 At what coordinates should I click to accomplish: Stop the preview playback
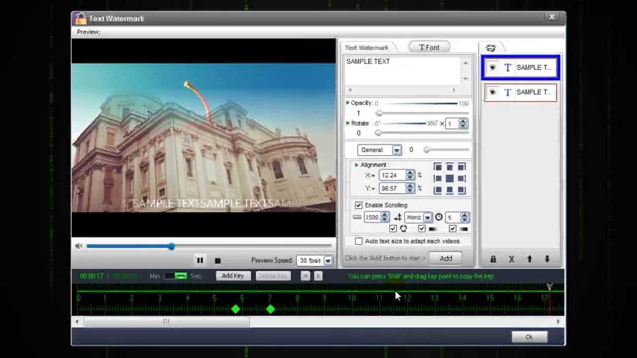click(217, 260)
